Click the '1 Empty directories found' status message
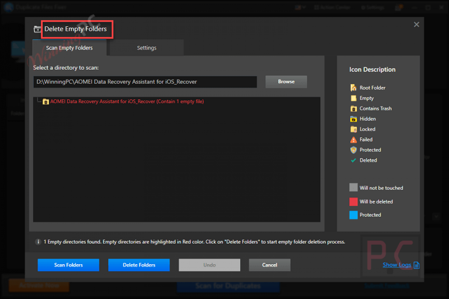This screenshot has width=449, height=299. pyautogui.click(x=194, y=242)
